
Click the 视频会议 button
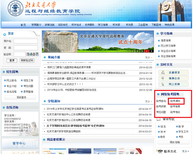173,78
